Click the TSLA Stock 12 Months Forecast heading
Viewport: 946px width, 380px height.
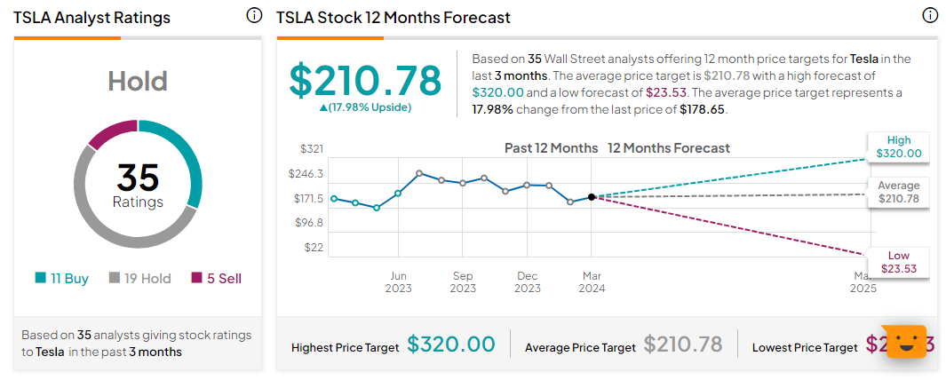pos(394,18)
